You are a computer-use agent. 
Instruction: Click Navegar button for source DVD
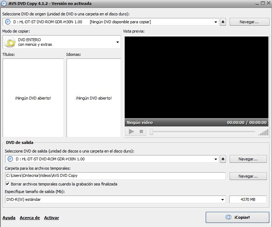(249, 22)
